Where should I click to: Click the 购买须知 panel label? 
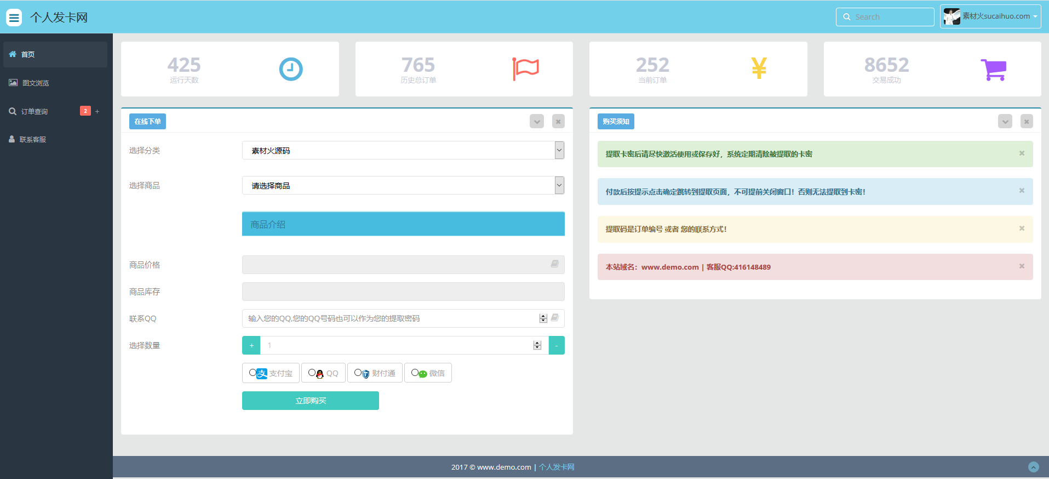[x=616, y=122]
